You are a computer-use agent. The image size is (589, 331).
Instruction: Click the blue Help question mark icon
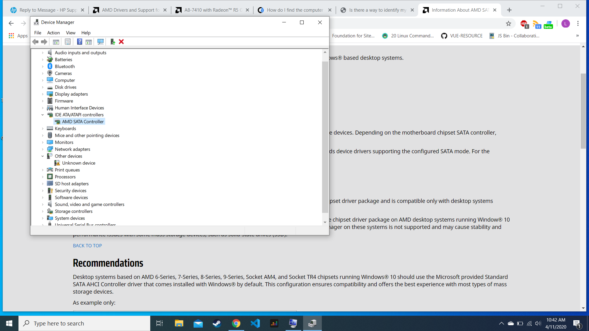click(79, 42)
